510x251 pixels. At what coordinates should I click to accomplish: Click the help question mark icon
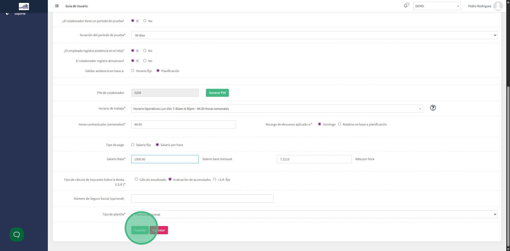click(x=433, y=108)
